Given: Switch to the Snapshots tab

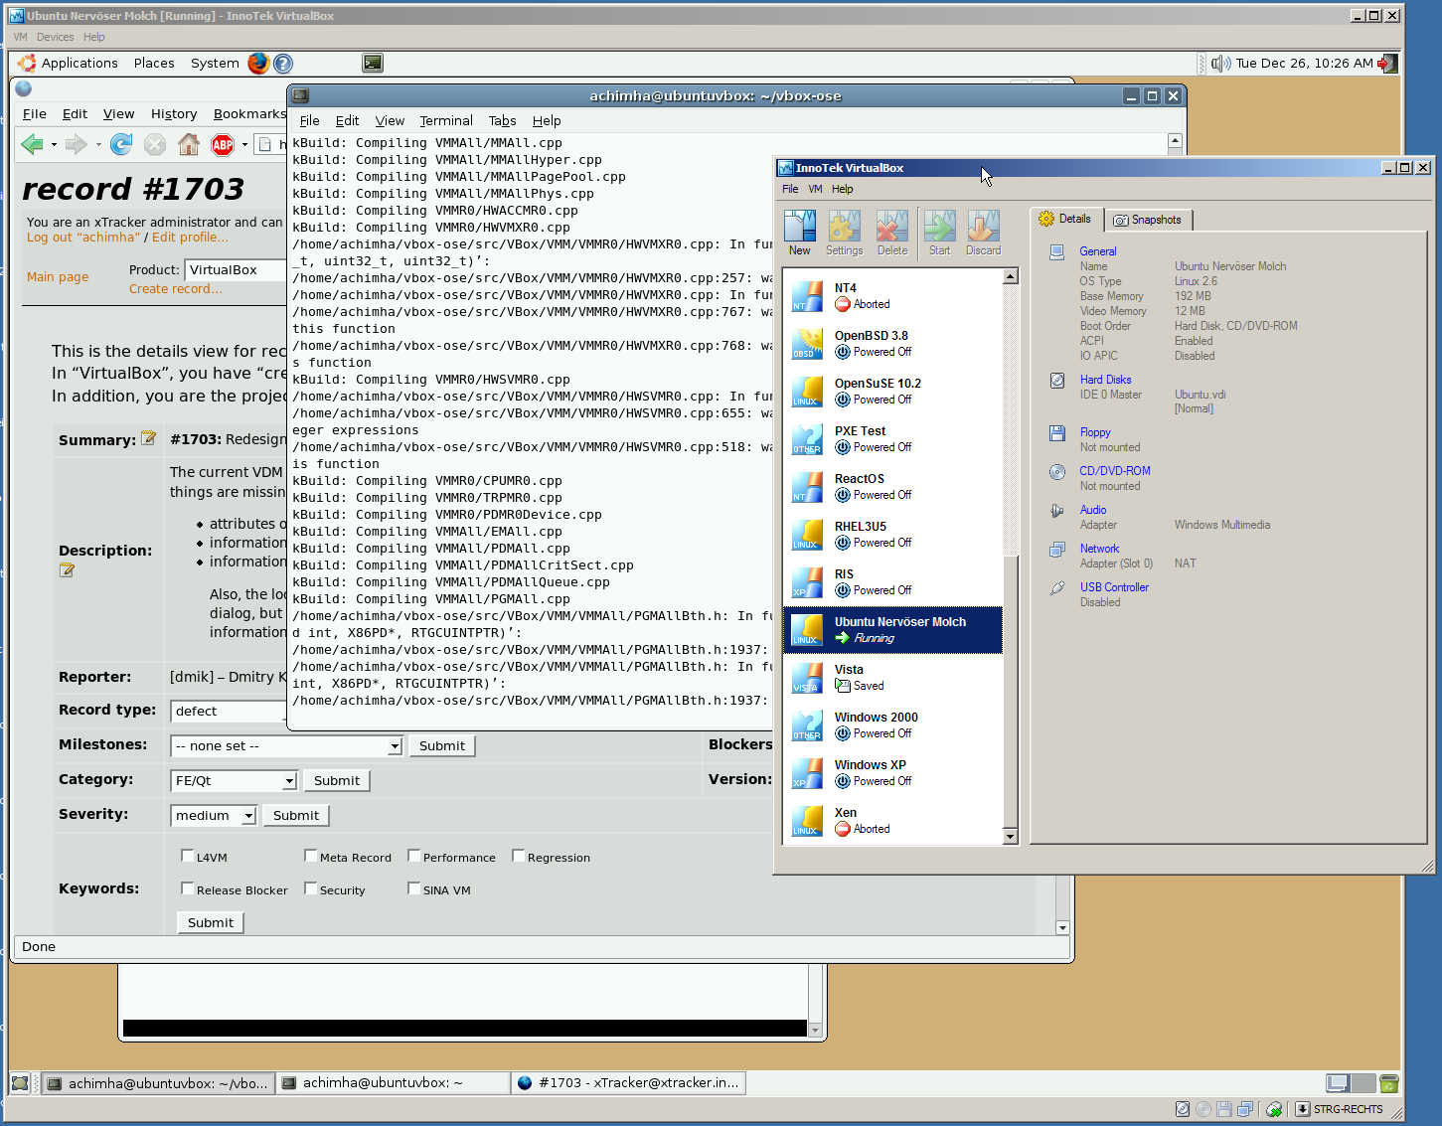Looking at the screenshot, I should tap(1148, 220).
